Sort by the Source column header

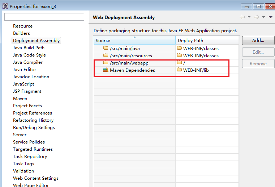pos(134,40)
